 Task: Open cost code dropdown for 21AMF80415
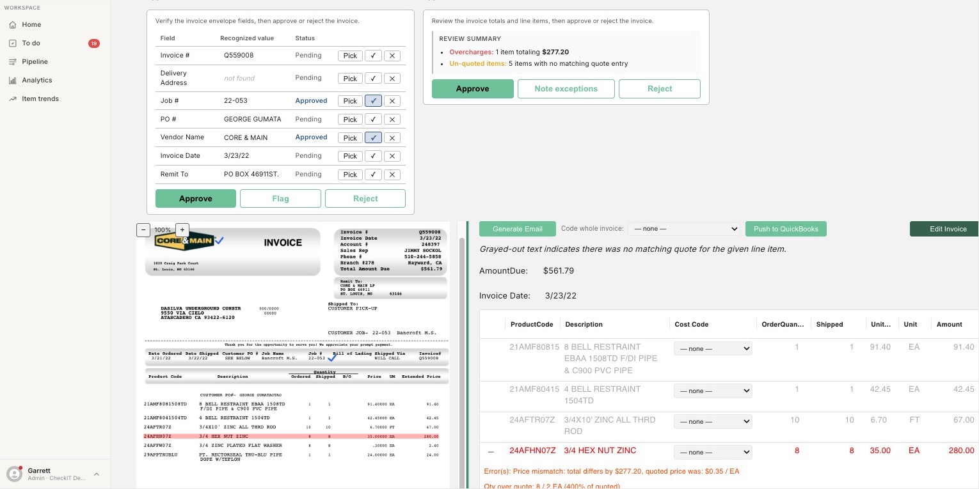[713, 391]
